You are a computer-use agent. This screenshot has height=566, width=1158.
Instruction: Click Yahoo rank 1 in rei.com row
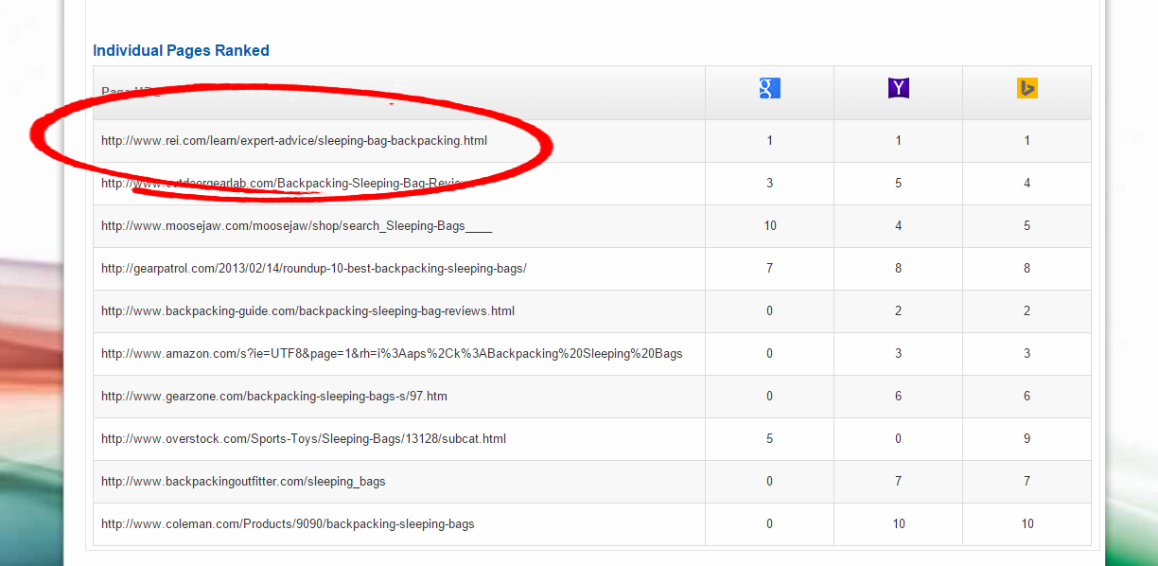[x=899, y=141]
